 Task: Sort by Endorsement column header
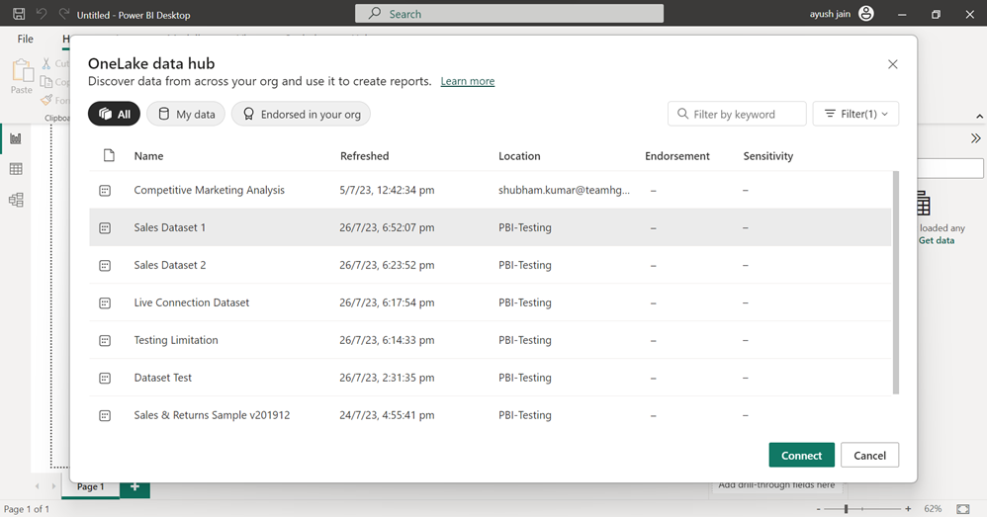pyautogui.click(x=677, y=156)
